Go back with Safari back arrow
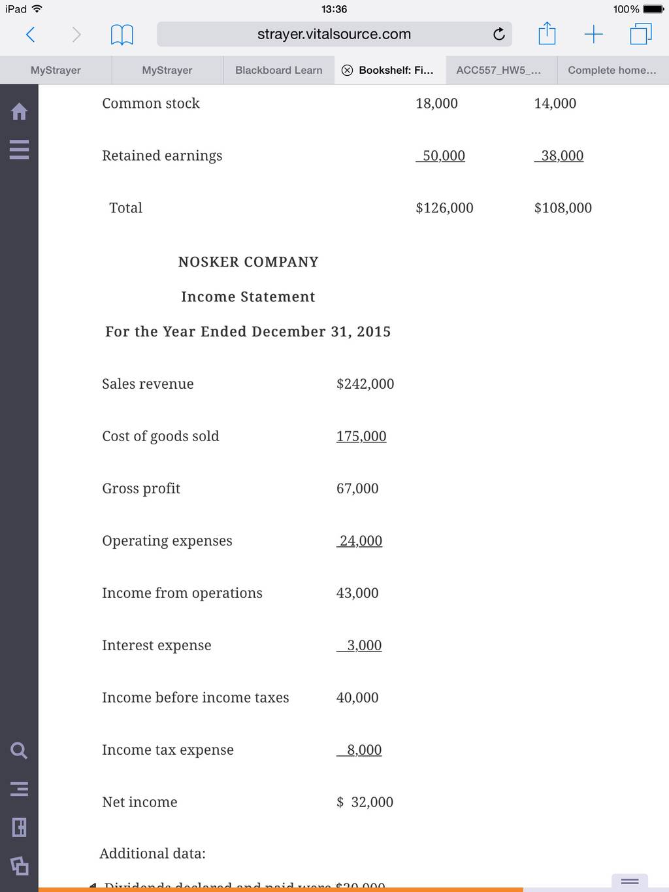 [x=30, y=34]
